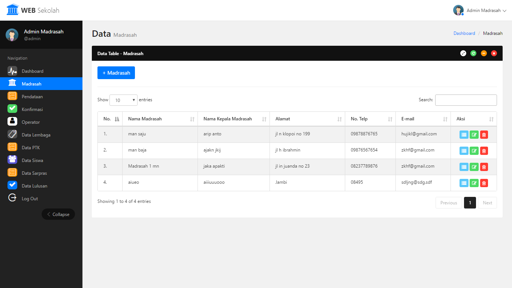Sort the table by No. column
This screenshot has width=512, height=288.
pyautogui.click(x=110, y=119)
